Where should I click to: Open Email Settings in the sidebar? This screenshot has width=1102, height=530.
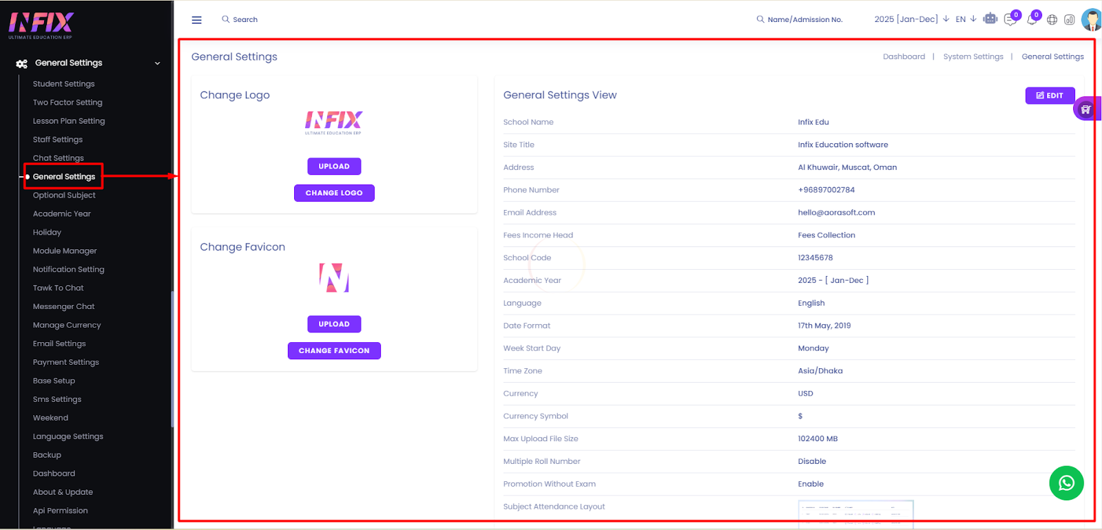[59, 344]
